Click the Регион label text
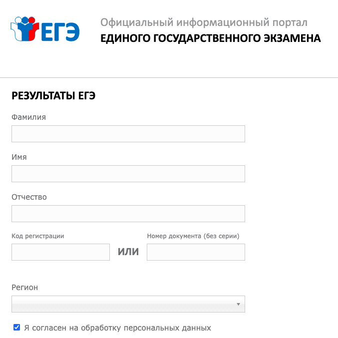This screenshot has width=338, height=338. (25, 288)
